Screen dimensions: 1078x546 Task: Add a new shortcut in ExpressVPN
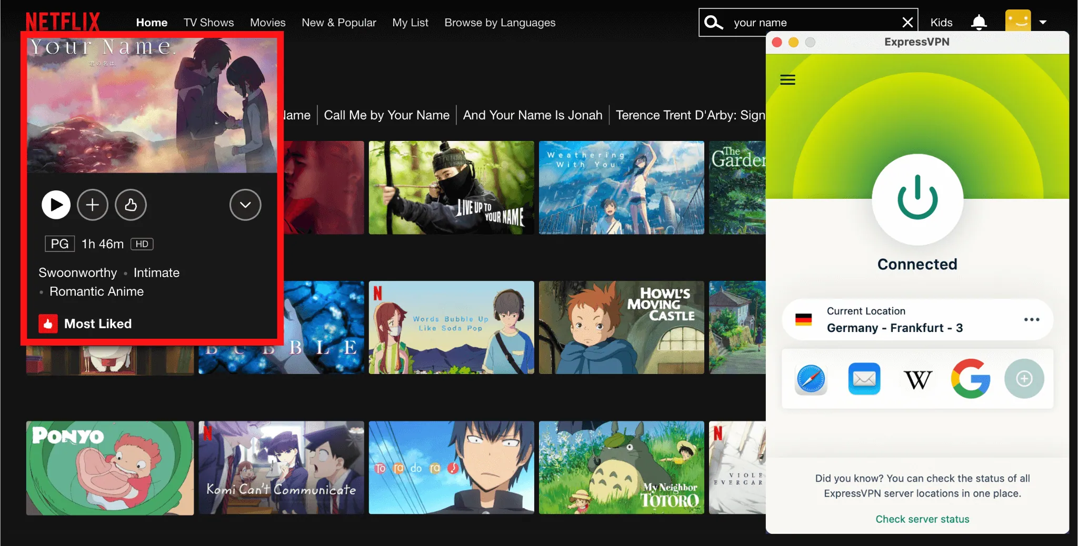(1024, 379)
